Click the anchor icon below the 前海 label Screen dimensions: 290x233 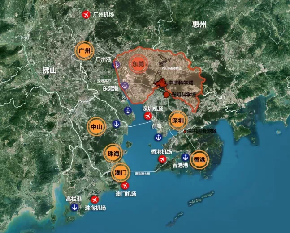(x=158, y=137)
